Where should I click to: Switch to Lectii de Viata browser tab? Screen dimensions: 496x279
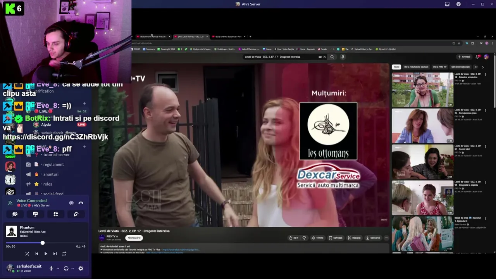pyautogui.click(x=191, y=36)
